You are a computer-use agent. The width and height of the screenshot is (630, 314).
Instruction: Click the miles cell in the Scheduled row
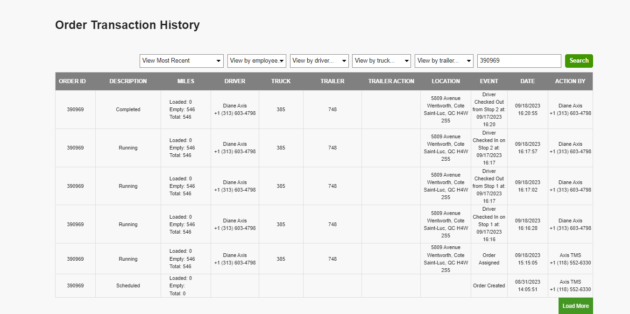click(x=186, y=285)
